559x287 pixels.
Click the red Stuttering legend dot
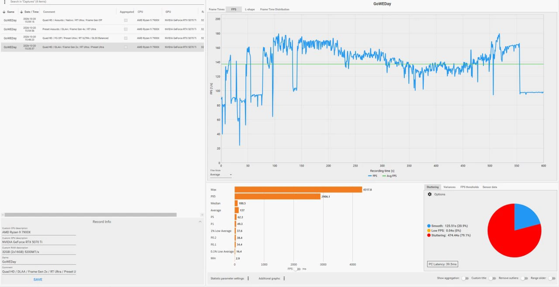coord(429,235)
